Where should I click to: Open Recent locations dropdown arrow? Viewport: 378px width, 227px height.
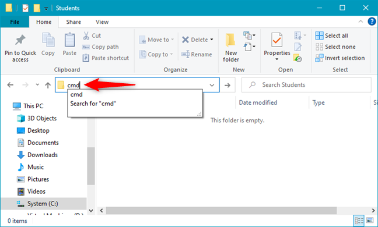pyautogui.click(x=37, y=84)
